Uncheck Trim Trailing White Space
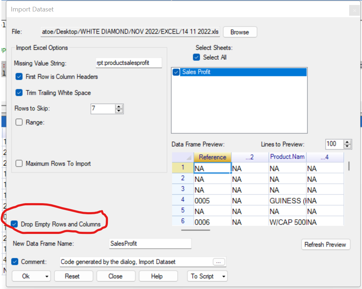The image size is (362, 289). click(x=19, y=93)
